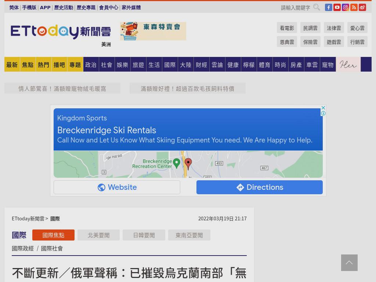Image resolution: width=376 pixels, height=282 pixels.
Task: Open the 國際政經 sublink
Action: pyautogui.click(x=23, y=249)
